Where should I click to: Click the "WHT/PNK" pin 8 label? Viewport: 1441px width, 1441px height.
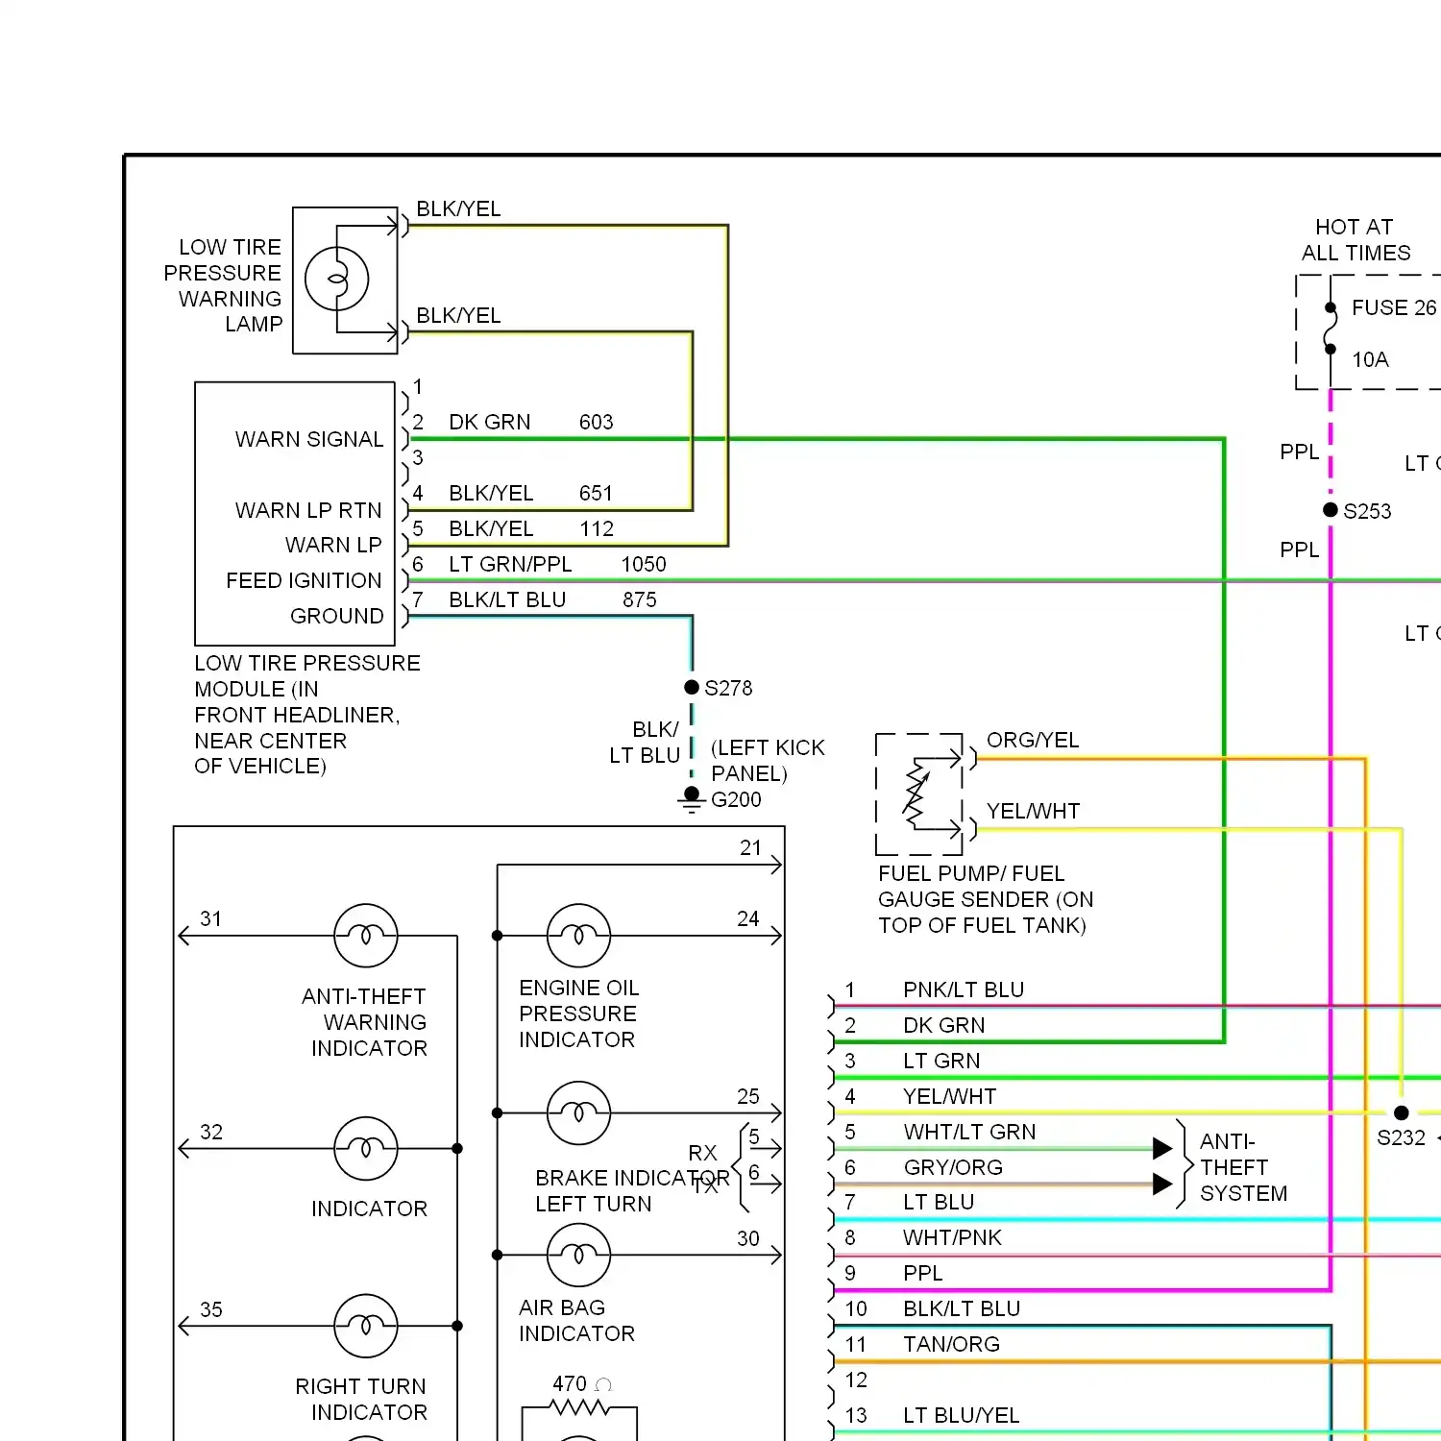pos(952,1237)
